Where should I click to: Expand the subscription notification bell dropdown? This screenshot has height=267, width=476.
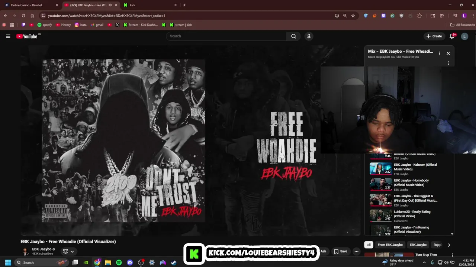(68, 251)
